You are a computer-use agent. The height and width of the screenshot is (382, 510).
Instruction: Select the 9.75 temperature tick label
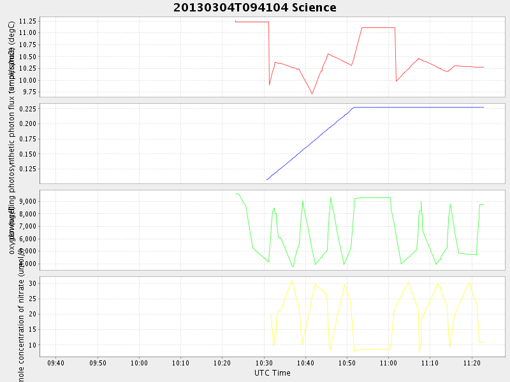29,92
